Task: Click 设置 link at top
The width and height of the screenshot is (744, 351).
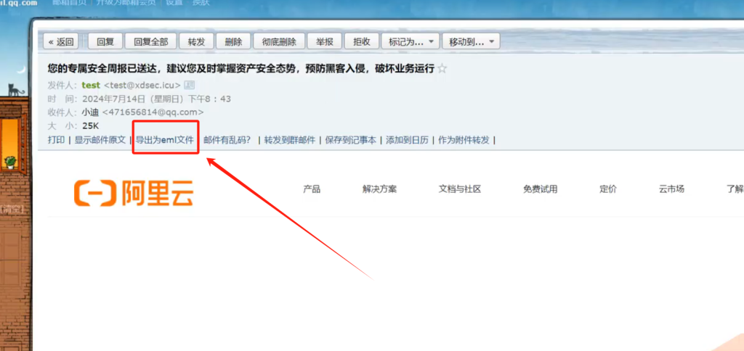Action: [x=174, y=2]
